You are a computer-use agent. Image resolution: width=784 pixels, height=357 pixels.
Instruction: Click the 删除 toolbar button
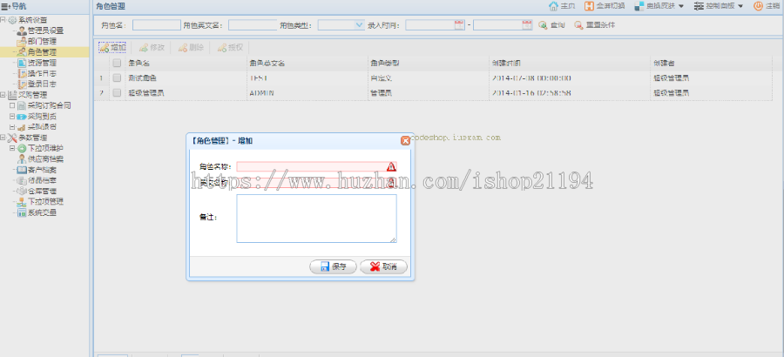point(191,48)
